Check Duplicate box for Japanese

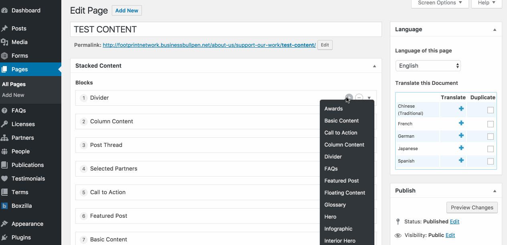point(491,149)
